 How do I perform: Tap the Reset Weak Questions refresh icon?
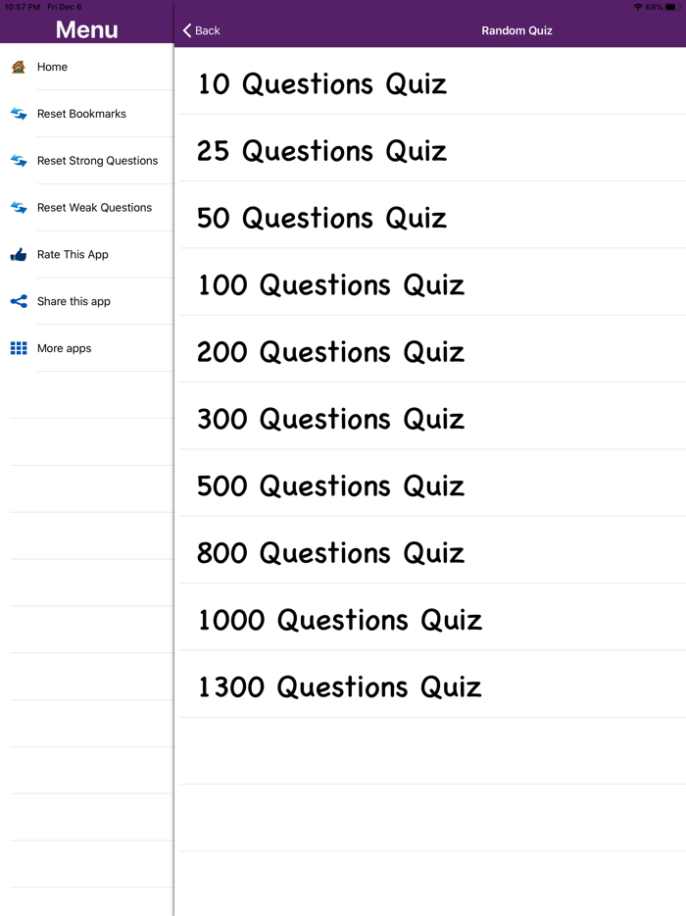coord(19,207)
